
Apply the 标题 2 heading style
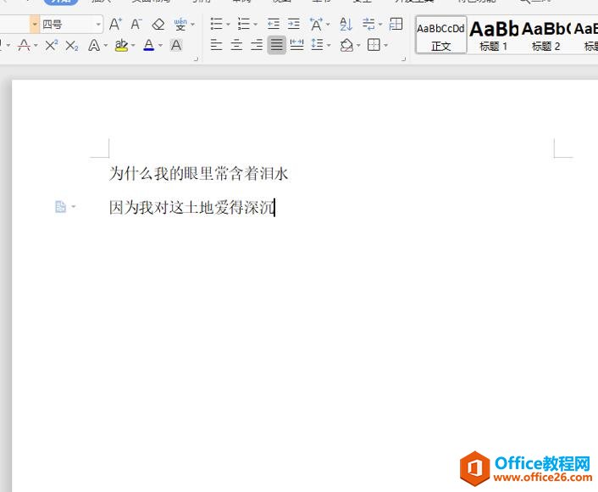pos(545,36)
